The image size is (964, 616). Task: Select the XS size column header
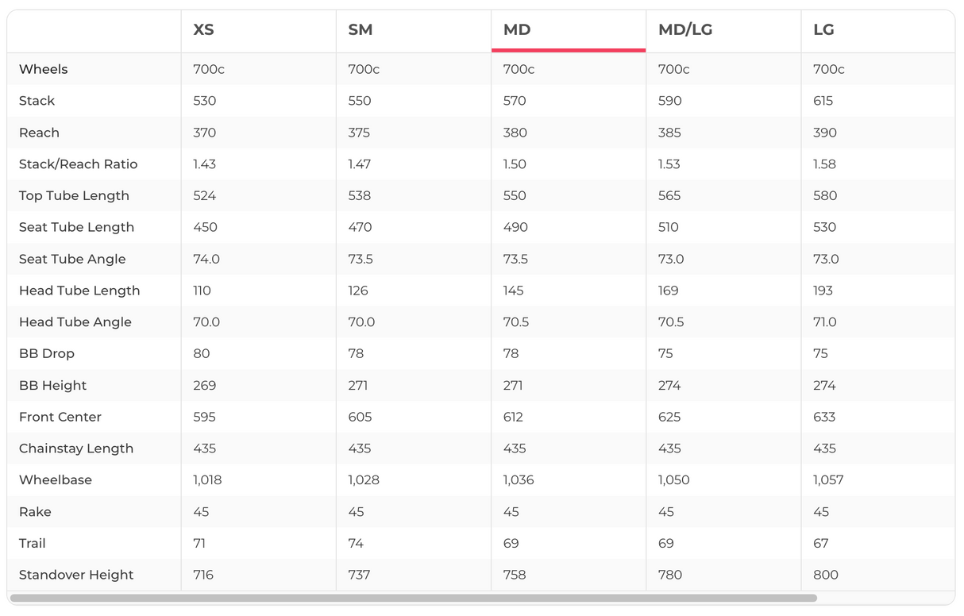coord(203,30)
